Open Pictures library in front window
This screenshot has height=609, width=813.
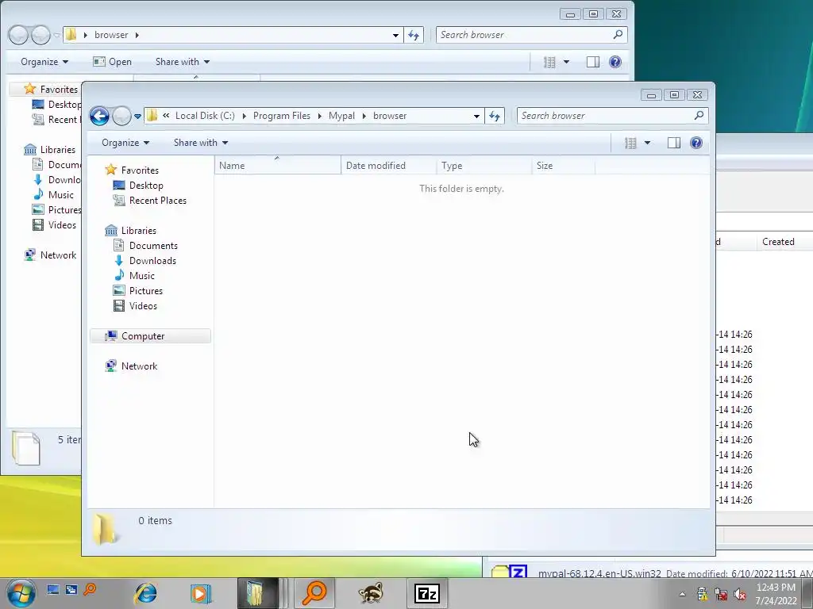138,290
